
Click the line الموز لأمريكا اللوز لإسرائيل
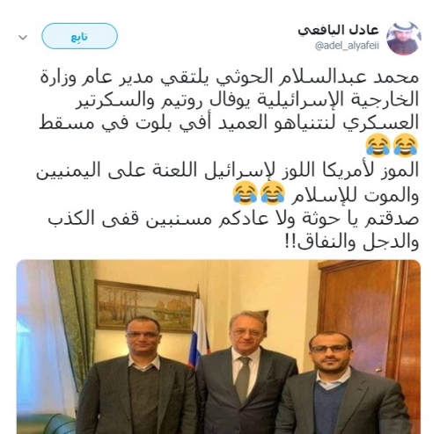point(227,170)
